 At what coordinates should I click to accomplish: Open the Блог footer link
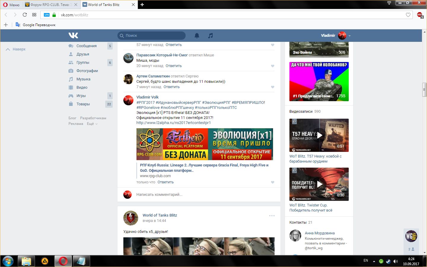(x=72, y=118)
